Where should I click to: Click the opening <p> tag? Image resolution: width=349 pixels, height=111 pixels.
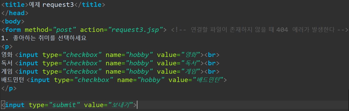[x=7, y=46]
